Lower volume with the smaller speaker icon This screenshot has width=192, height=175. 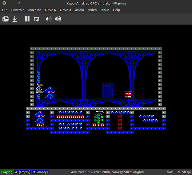[48, 19]
